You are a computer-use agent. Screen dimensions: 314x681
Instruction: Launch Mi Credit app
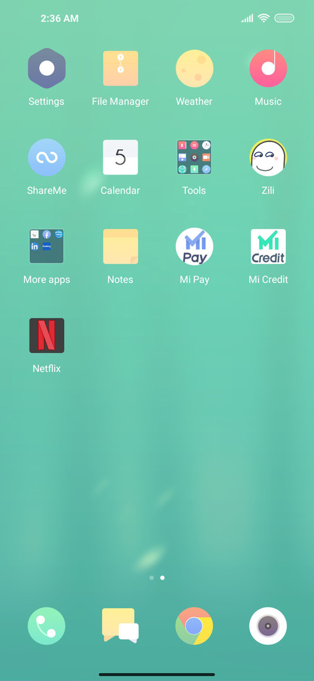click(268, 246)
